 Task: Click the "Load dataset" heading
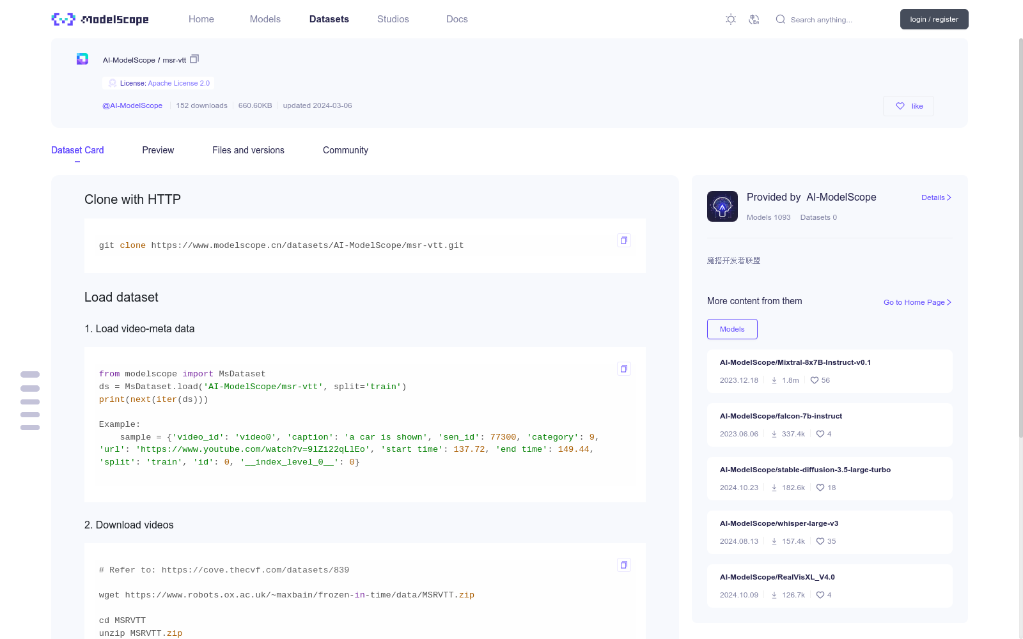(x=121, y=297)
